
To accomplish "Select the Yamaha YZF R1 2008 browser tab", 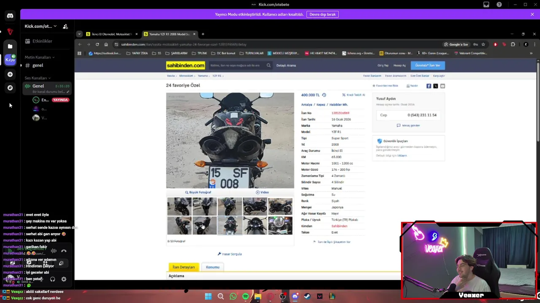I will [x=170, y=34].
